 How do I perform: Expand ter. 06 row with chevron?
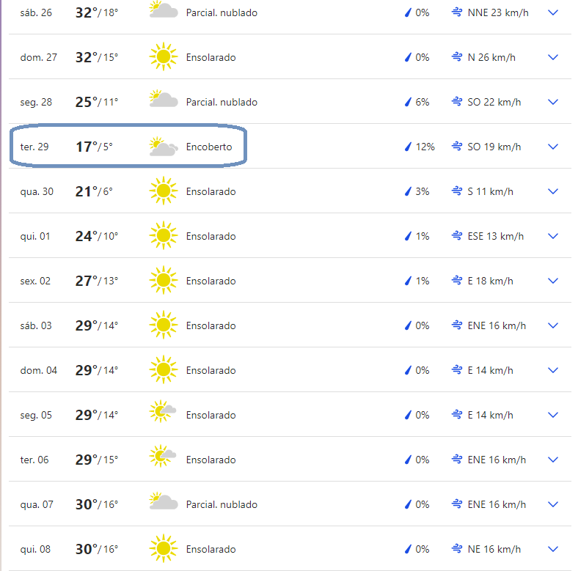[553, 460]
